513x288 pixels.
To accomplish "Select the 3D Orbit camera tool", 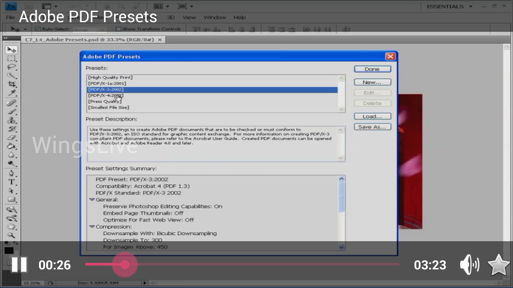I will point(11,218).
